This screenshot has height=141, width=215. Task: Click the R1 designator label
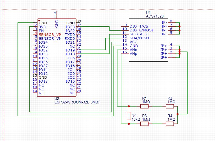click(x=144, y=98)
